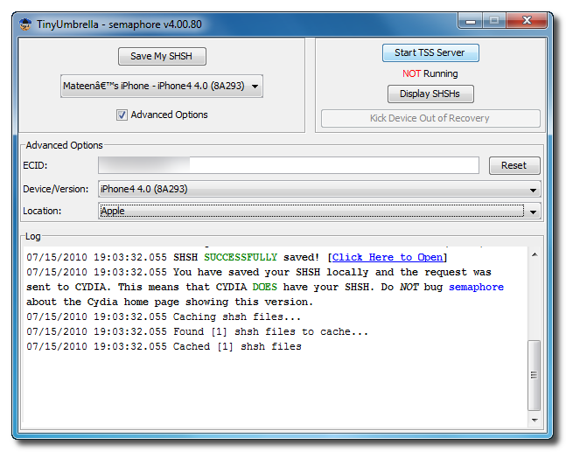
Task: Click the 'NOT Running' status text
Action: point(430,73)
